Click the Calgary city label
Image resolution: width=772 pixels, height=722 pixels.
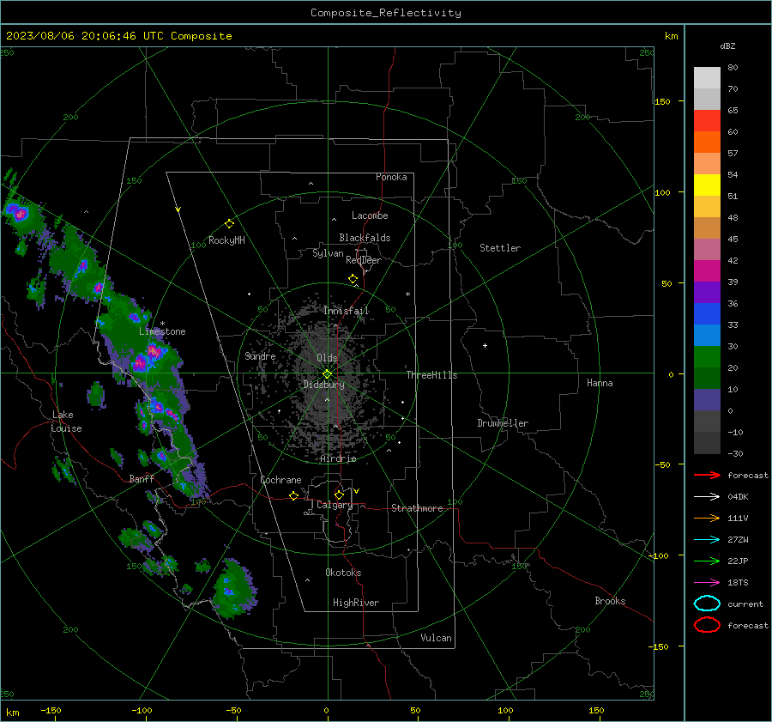pos(335,505)
